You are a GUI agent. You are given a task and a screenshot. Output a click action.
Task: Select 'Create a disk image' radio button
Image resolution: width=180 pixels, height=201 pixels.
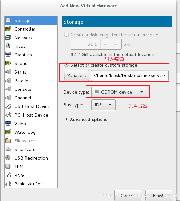pos(66,34)
